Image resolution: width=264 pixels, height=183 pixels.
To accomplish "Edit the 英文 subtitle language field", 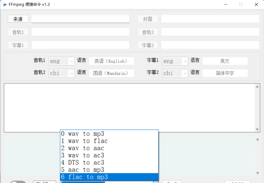I will [225, 61].
